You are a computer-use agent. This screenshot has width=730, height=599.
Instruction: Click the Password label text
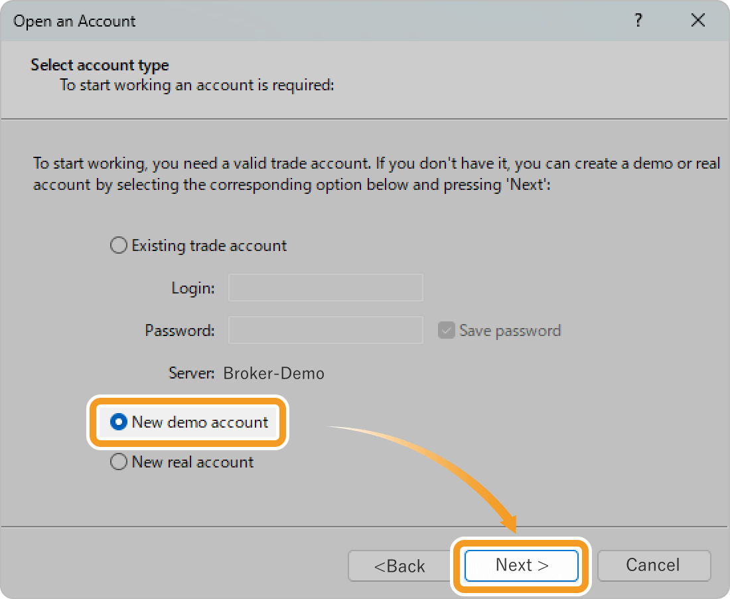click(x=180, y=330)
